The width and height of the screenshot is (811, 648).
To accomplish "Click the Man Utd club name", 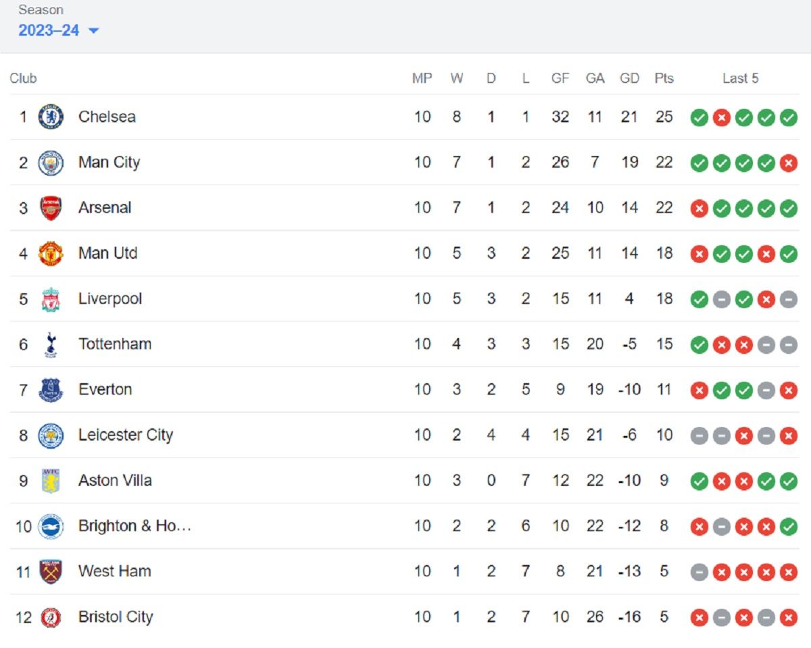I will tap(107, 253).
